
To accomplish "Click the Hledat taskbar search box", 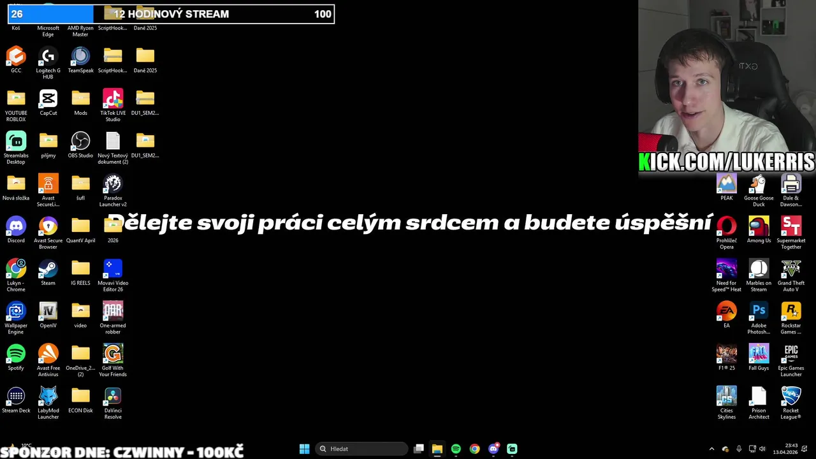I will [361, 449].
